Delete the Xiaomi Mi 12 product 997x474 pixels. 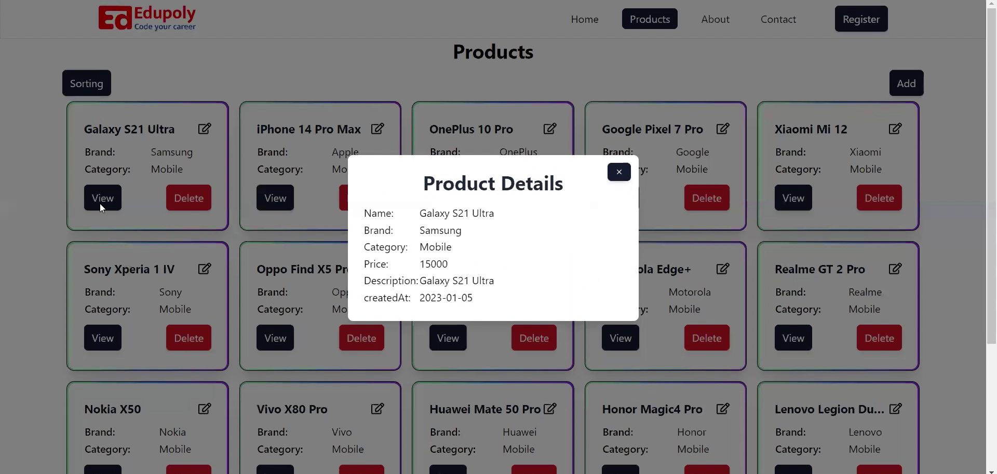[879, 198]
